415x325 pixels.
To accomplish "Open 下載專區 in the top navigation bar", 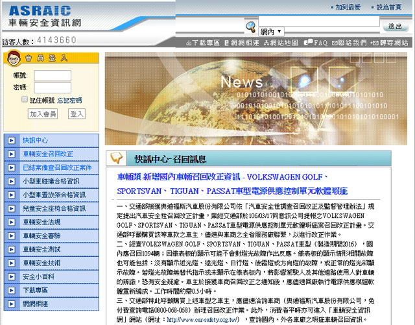I will 203,43.
